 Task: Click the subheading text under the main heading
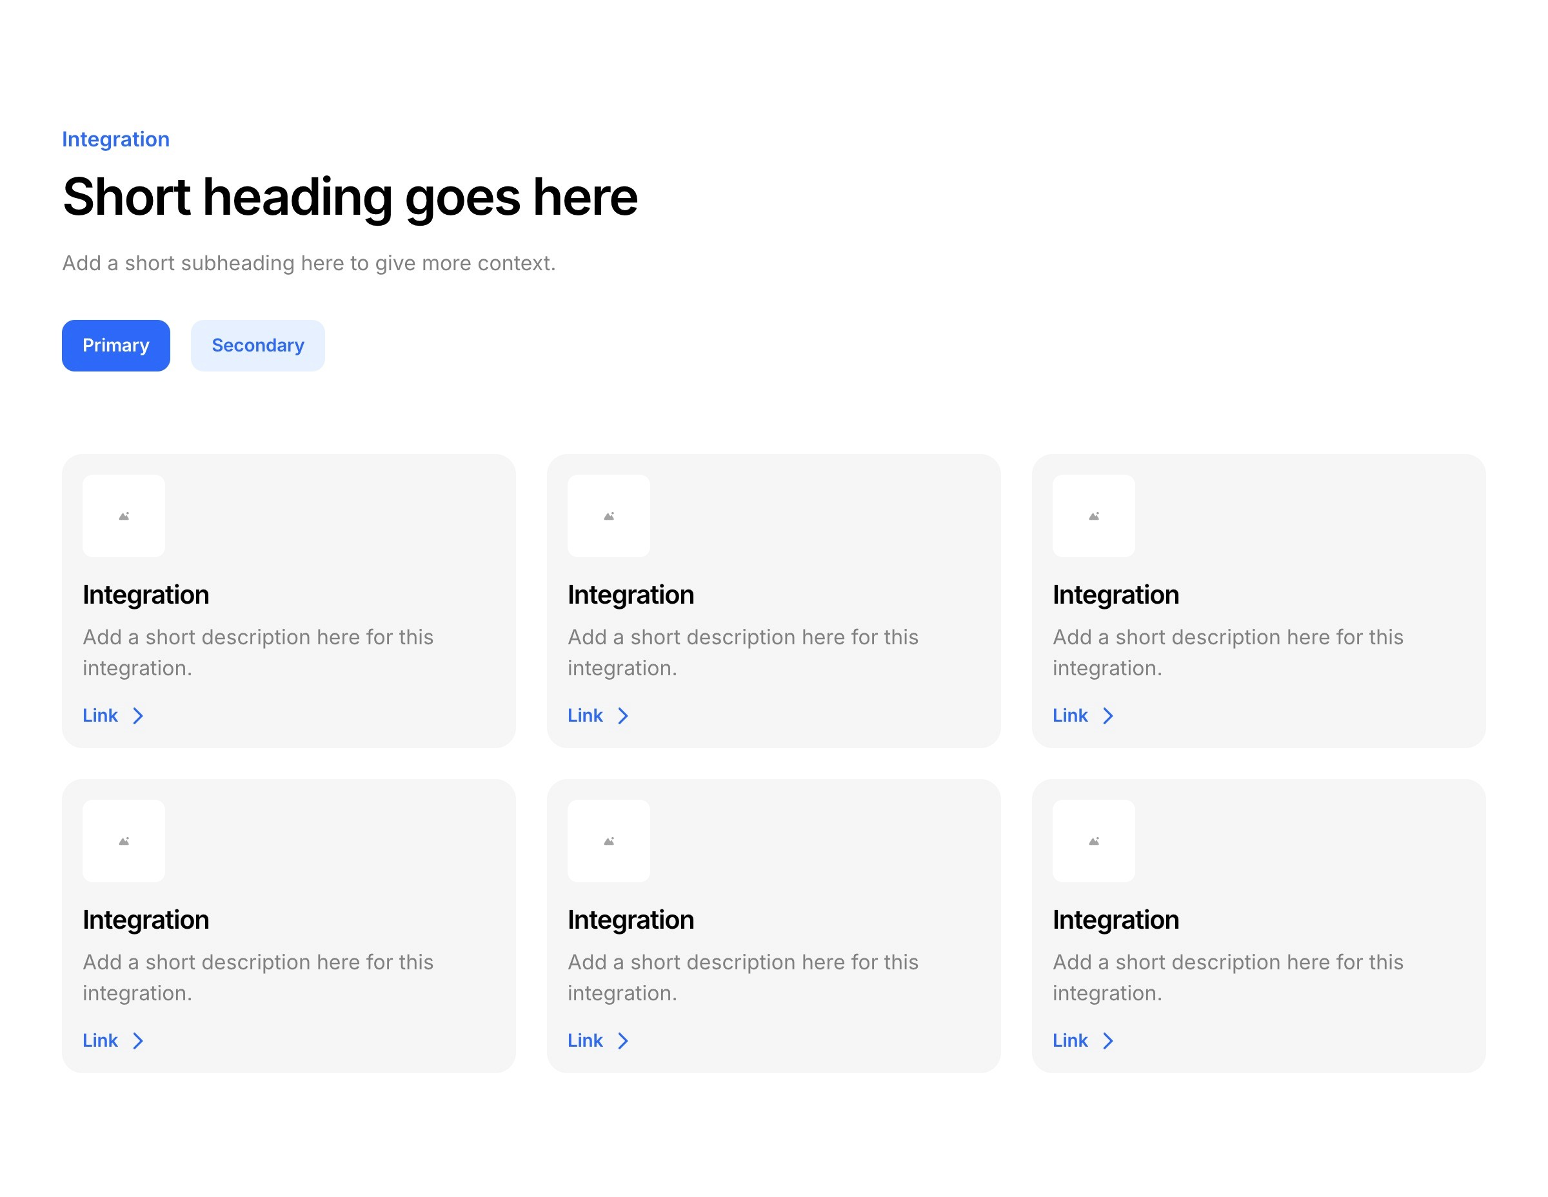308,263
